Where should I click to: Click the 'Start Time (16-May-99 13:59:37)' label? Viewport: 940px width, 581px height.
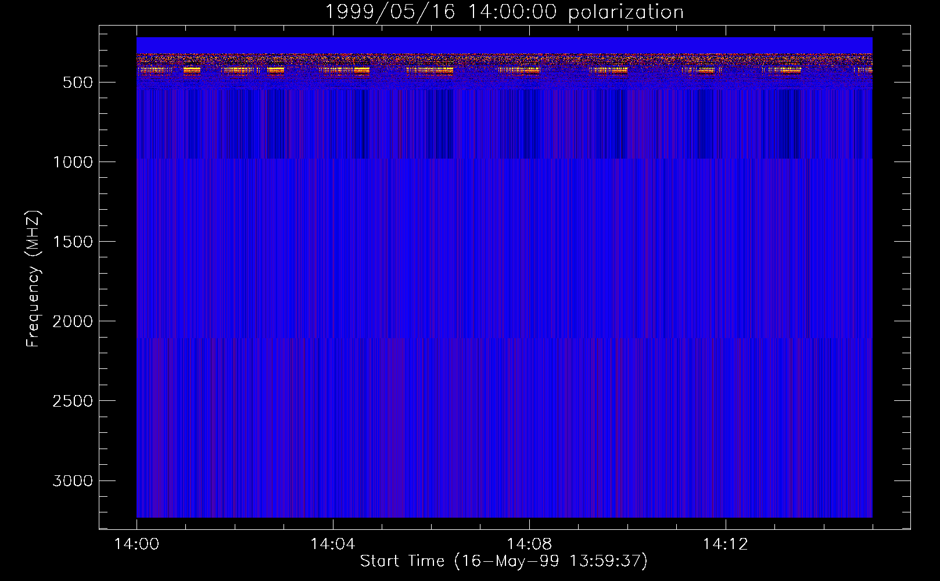(x=504, y=561)
